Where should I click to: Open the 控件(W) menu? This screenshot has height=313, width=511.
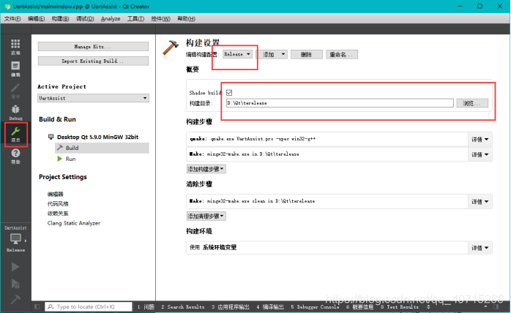tap(160, 18)
